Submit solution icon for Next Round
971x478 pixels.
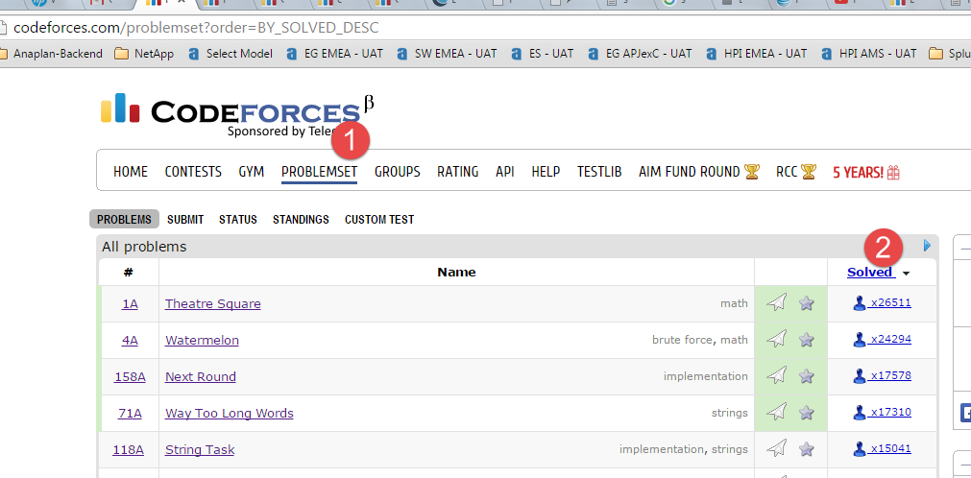tap(777, 376)
